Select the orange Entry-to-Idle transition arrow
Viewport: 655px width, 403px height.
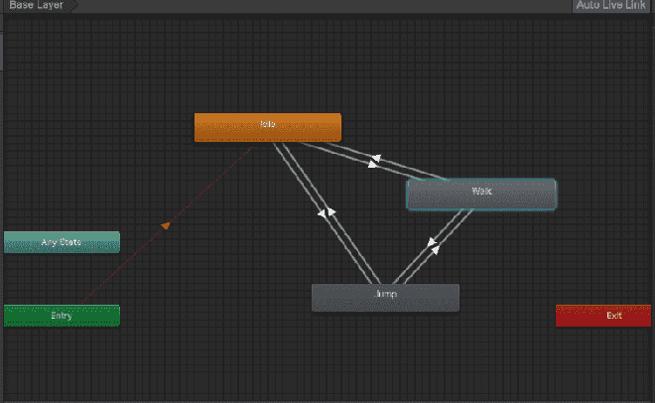click(x=166, y=225)
